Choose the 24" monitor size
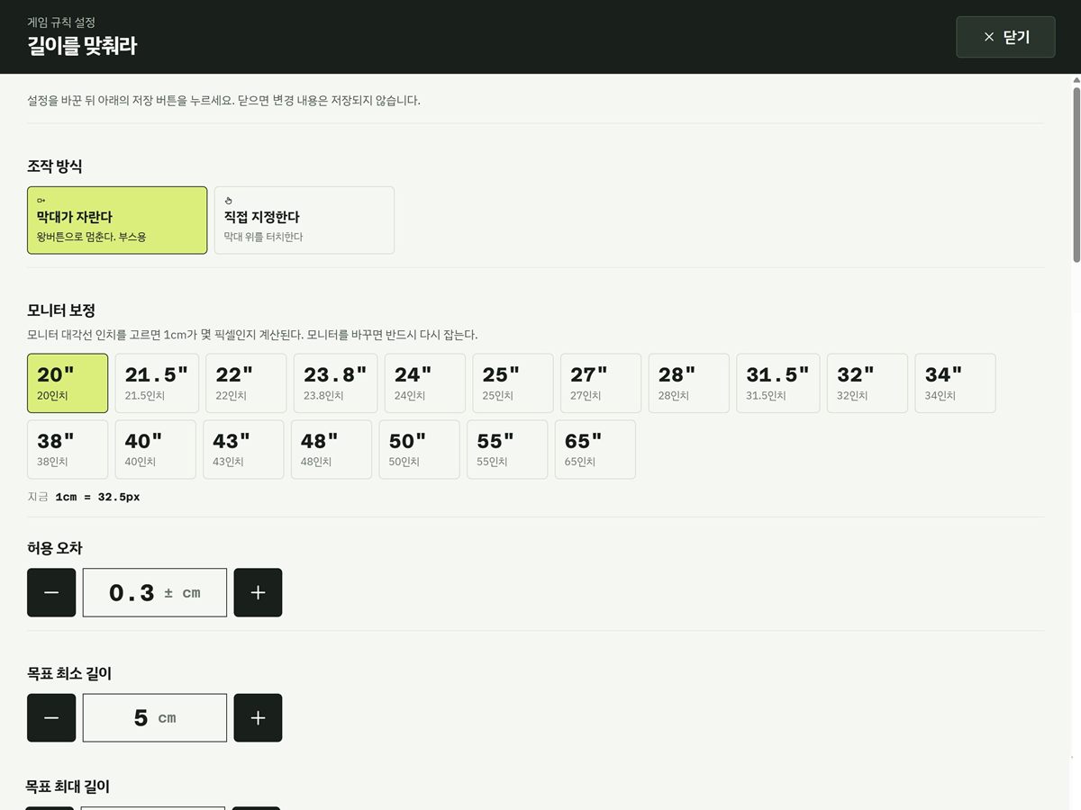The image size is (1081, 810). click(425, 383)
